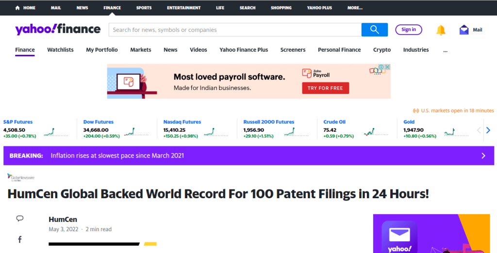Viewport: 497px width, 253px height.
Task: Share article via Facebook icon
Action: coord(19,239)
